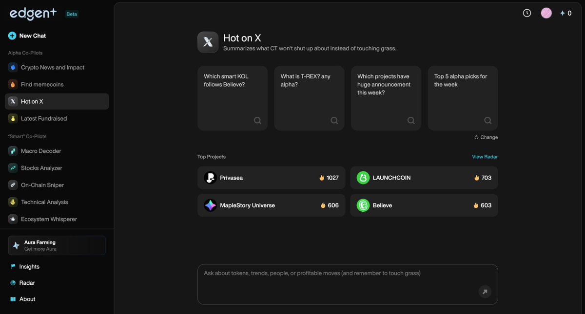The image size is (585, 314).
Task: Open chat history clock icon
Action: click(527, 13)
